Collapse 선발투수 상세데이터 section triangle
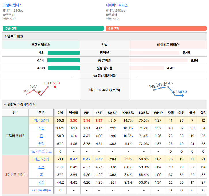Screen dimensions: 209x196 pos(5,105)
